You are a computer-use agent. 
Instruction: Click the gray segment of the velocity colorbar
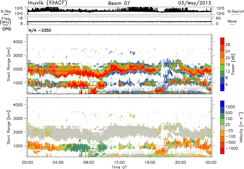tap(222, 127)
